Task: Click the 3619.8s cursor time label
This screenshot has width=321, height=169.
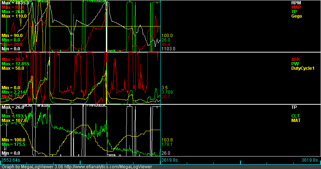Action: [170, 160]
